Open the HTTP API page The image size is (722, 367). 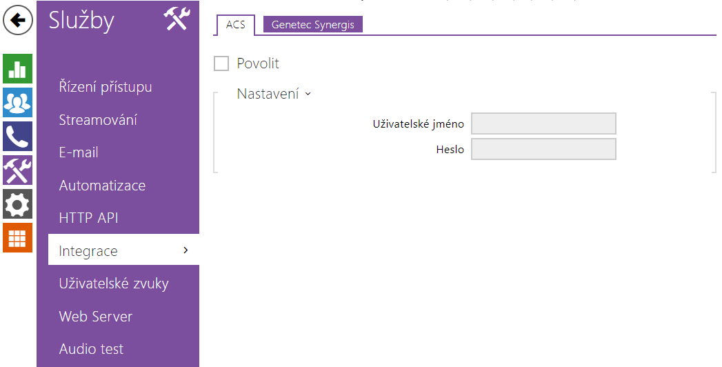pos(88,218)
